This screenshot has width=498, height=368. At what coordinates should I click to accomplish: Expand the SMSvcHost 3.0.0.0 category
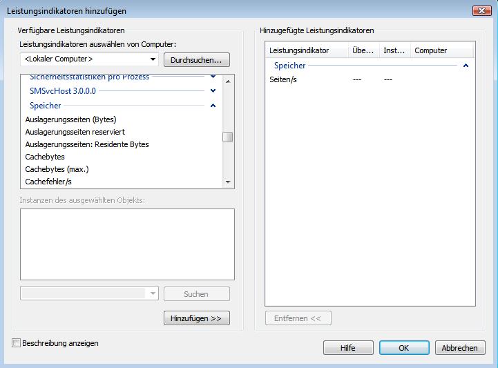[x=213, y=90]
